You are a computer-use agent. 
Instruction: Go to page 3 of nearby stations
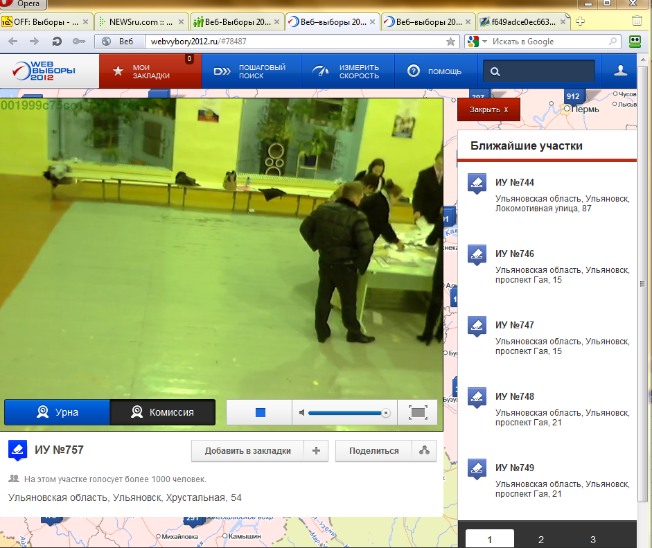tap(593, 539)
